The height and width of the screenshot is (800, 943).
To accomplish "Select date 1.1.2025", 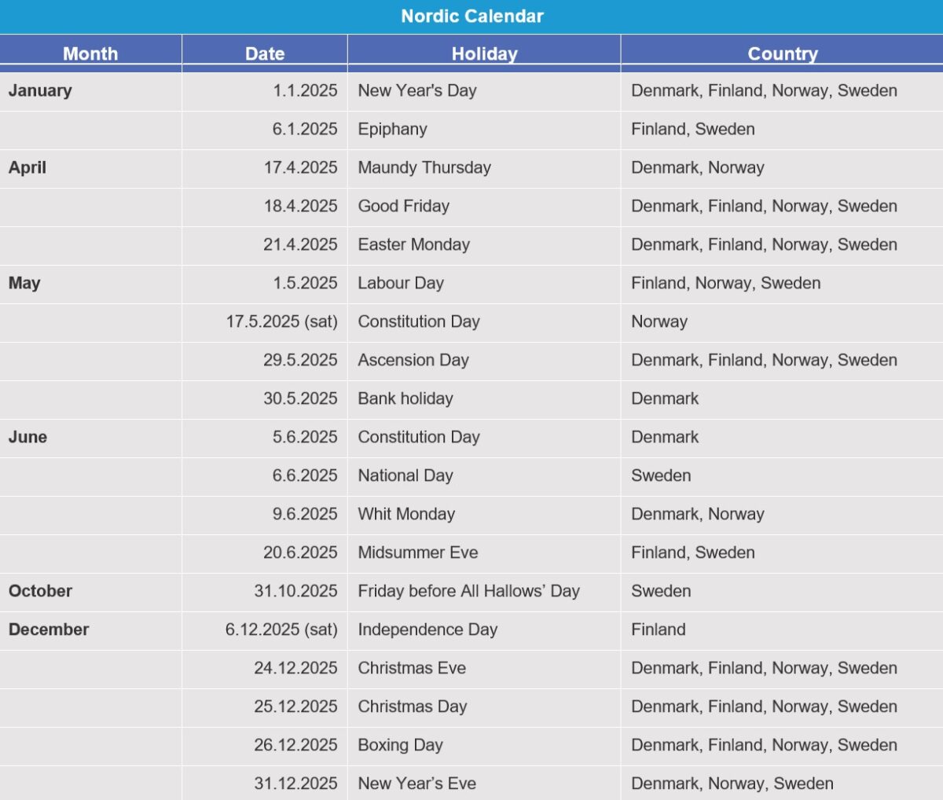I will click(305, 90).
